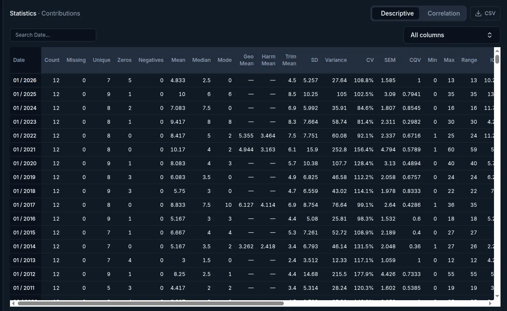
Task: Select the 01 / 2021 row date
Action: click(x=24, y=150)
